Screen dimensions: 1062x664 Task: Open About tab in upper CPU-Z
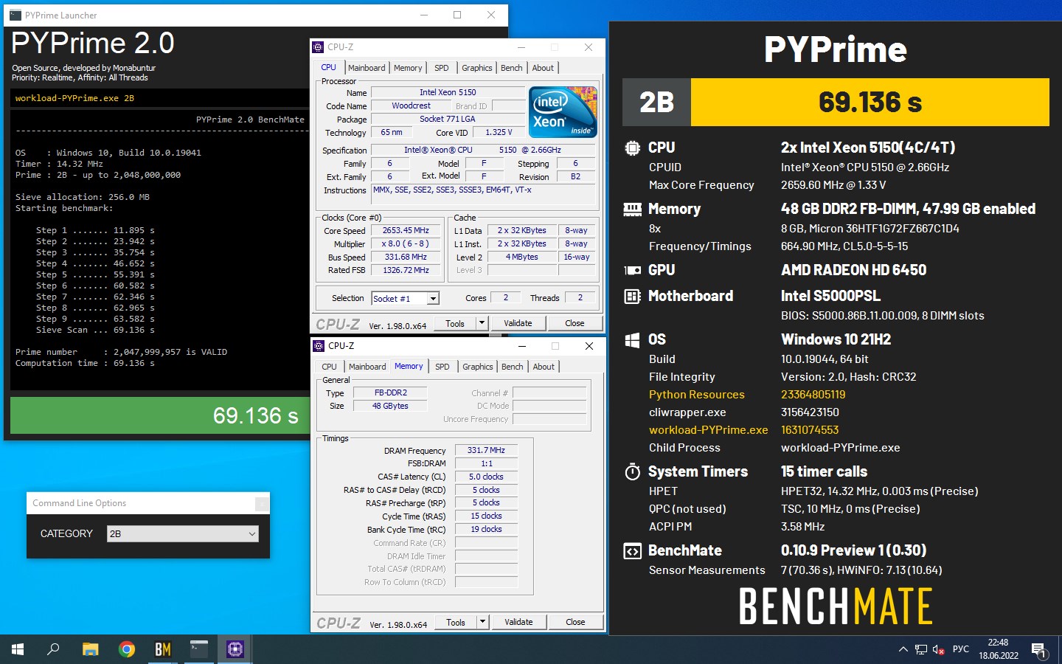[543, 68]
